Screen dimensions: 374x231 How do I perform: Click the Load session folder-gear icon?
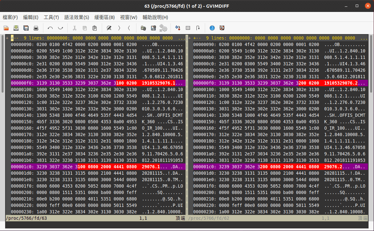pyautogui.click(x=144, y=28)
